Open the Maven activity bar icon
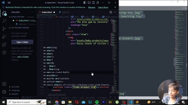188x105 pixels. pyautogui.click(x=4, y=52)
